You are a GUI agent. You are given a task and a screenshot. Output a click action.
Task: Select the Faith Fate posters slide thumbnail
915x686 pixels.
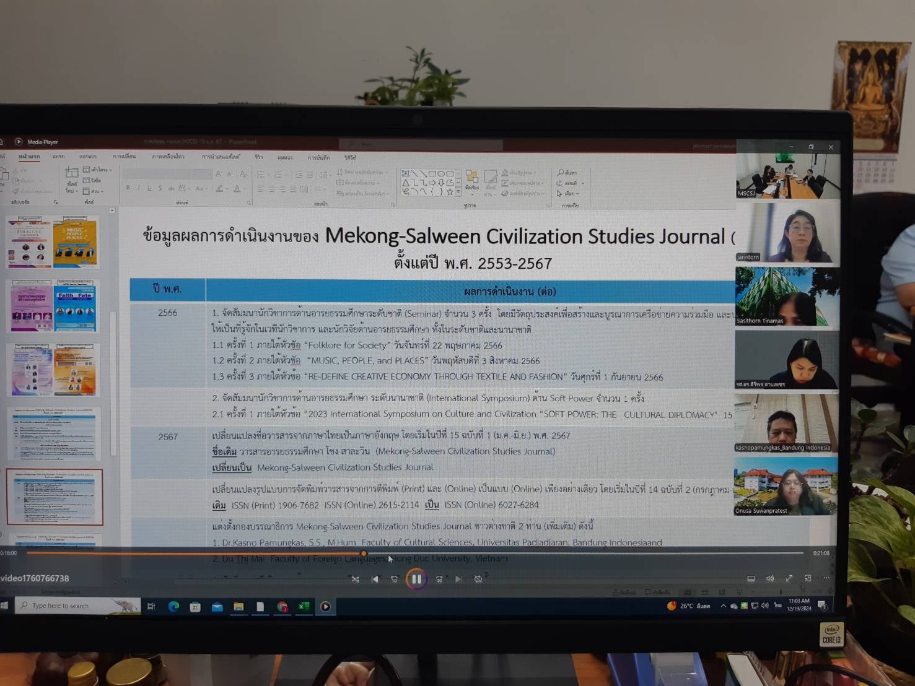[53, 306]
